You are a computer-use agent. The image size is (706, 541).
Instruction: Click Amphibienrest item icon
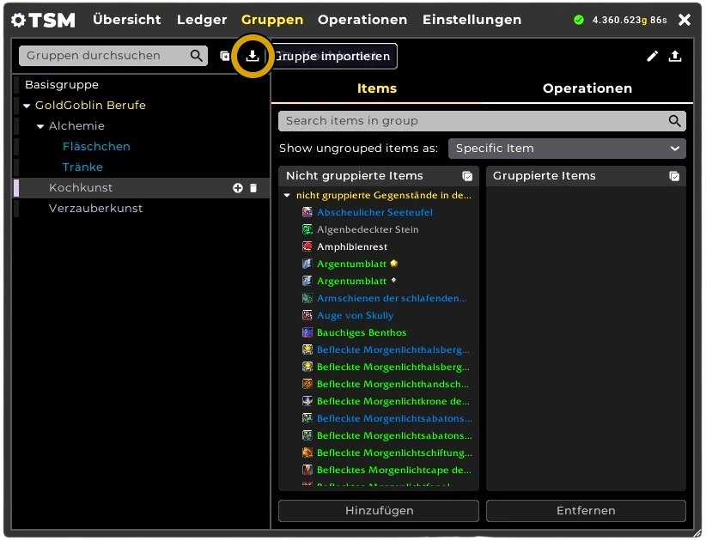coord(307,246)
